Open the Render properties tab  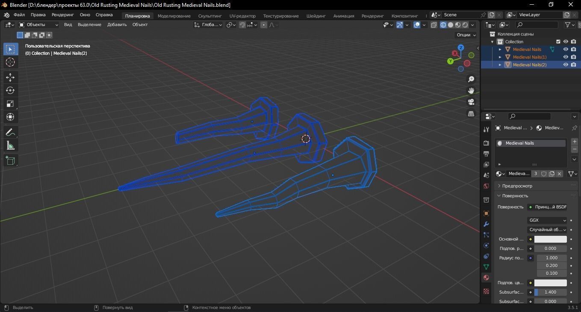point(486,143)
